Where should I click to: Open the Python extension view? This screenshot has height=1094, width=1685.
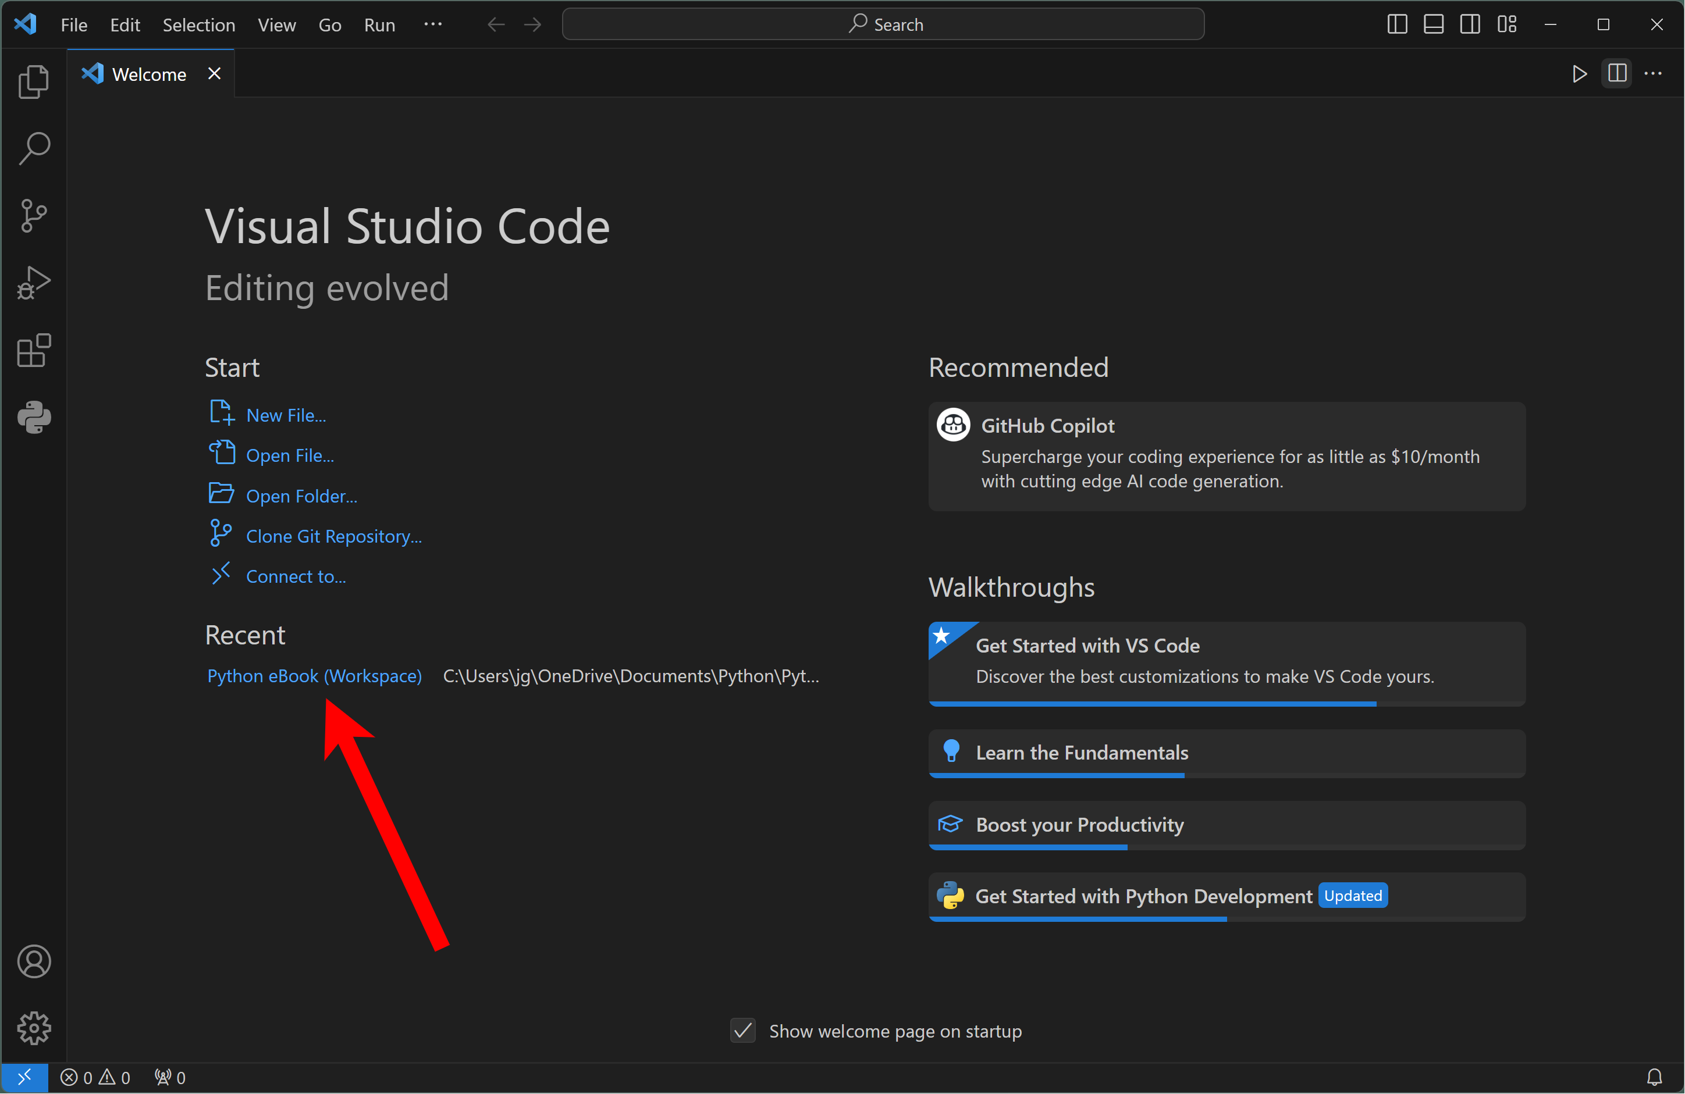[x=33, y=418]
